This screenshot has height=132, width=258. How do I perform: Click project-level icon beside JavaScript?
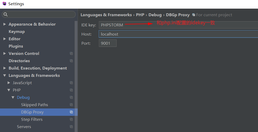click(71, 83)
